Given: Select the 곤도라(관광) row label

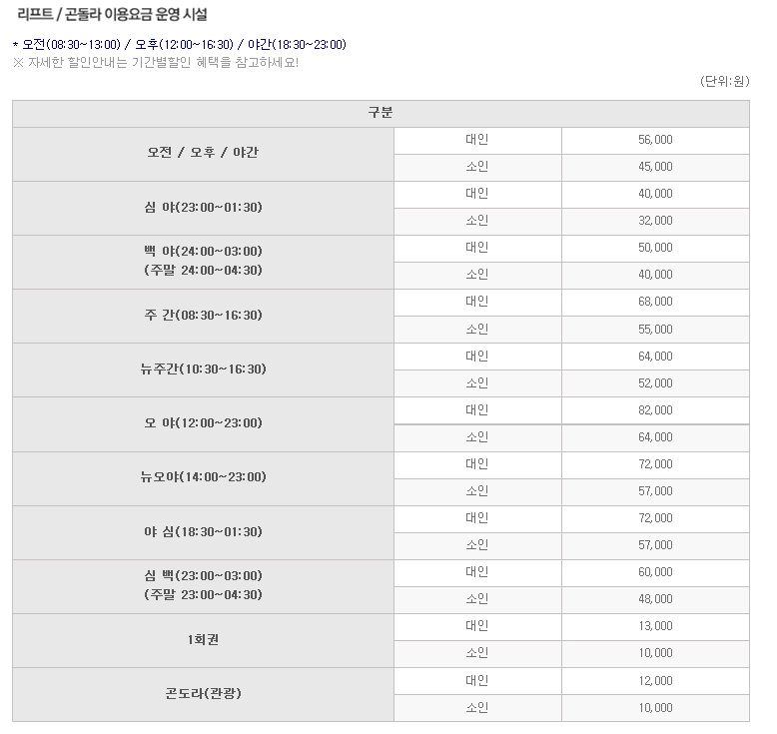Looking at the screenshot, I should 203,694.
